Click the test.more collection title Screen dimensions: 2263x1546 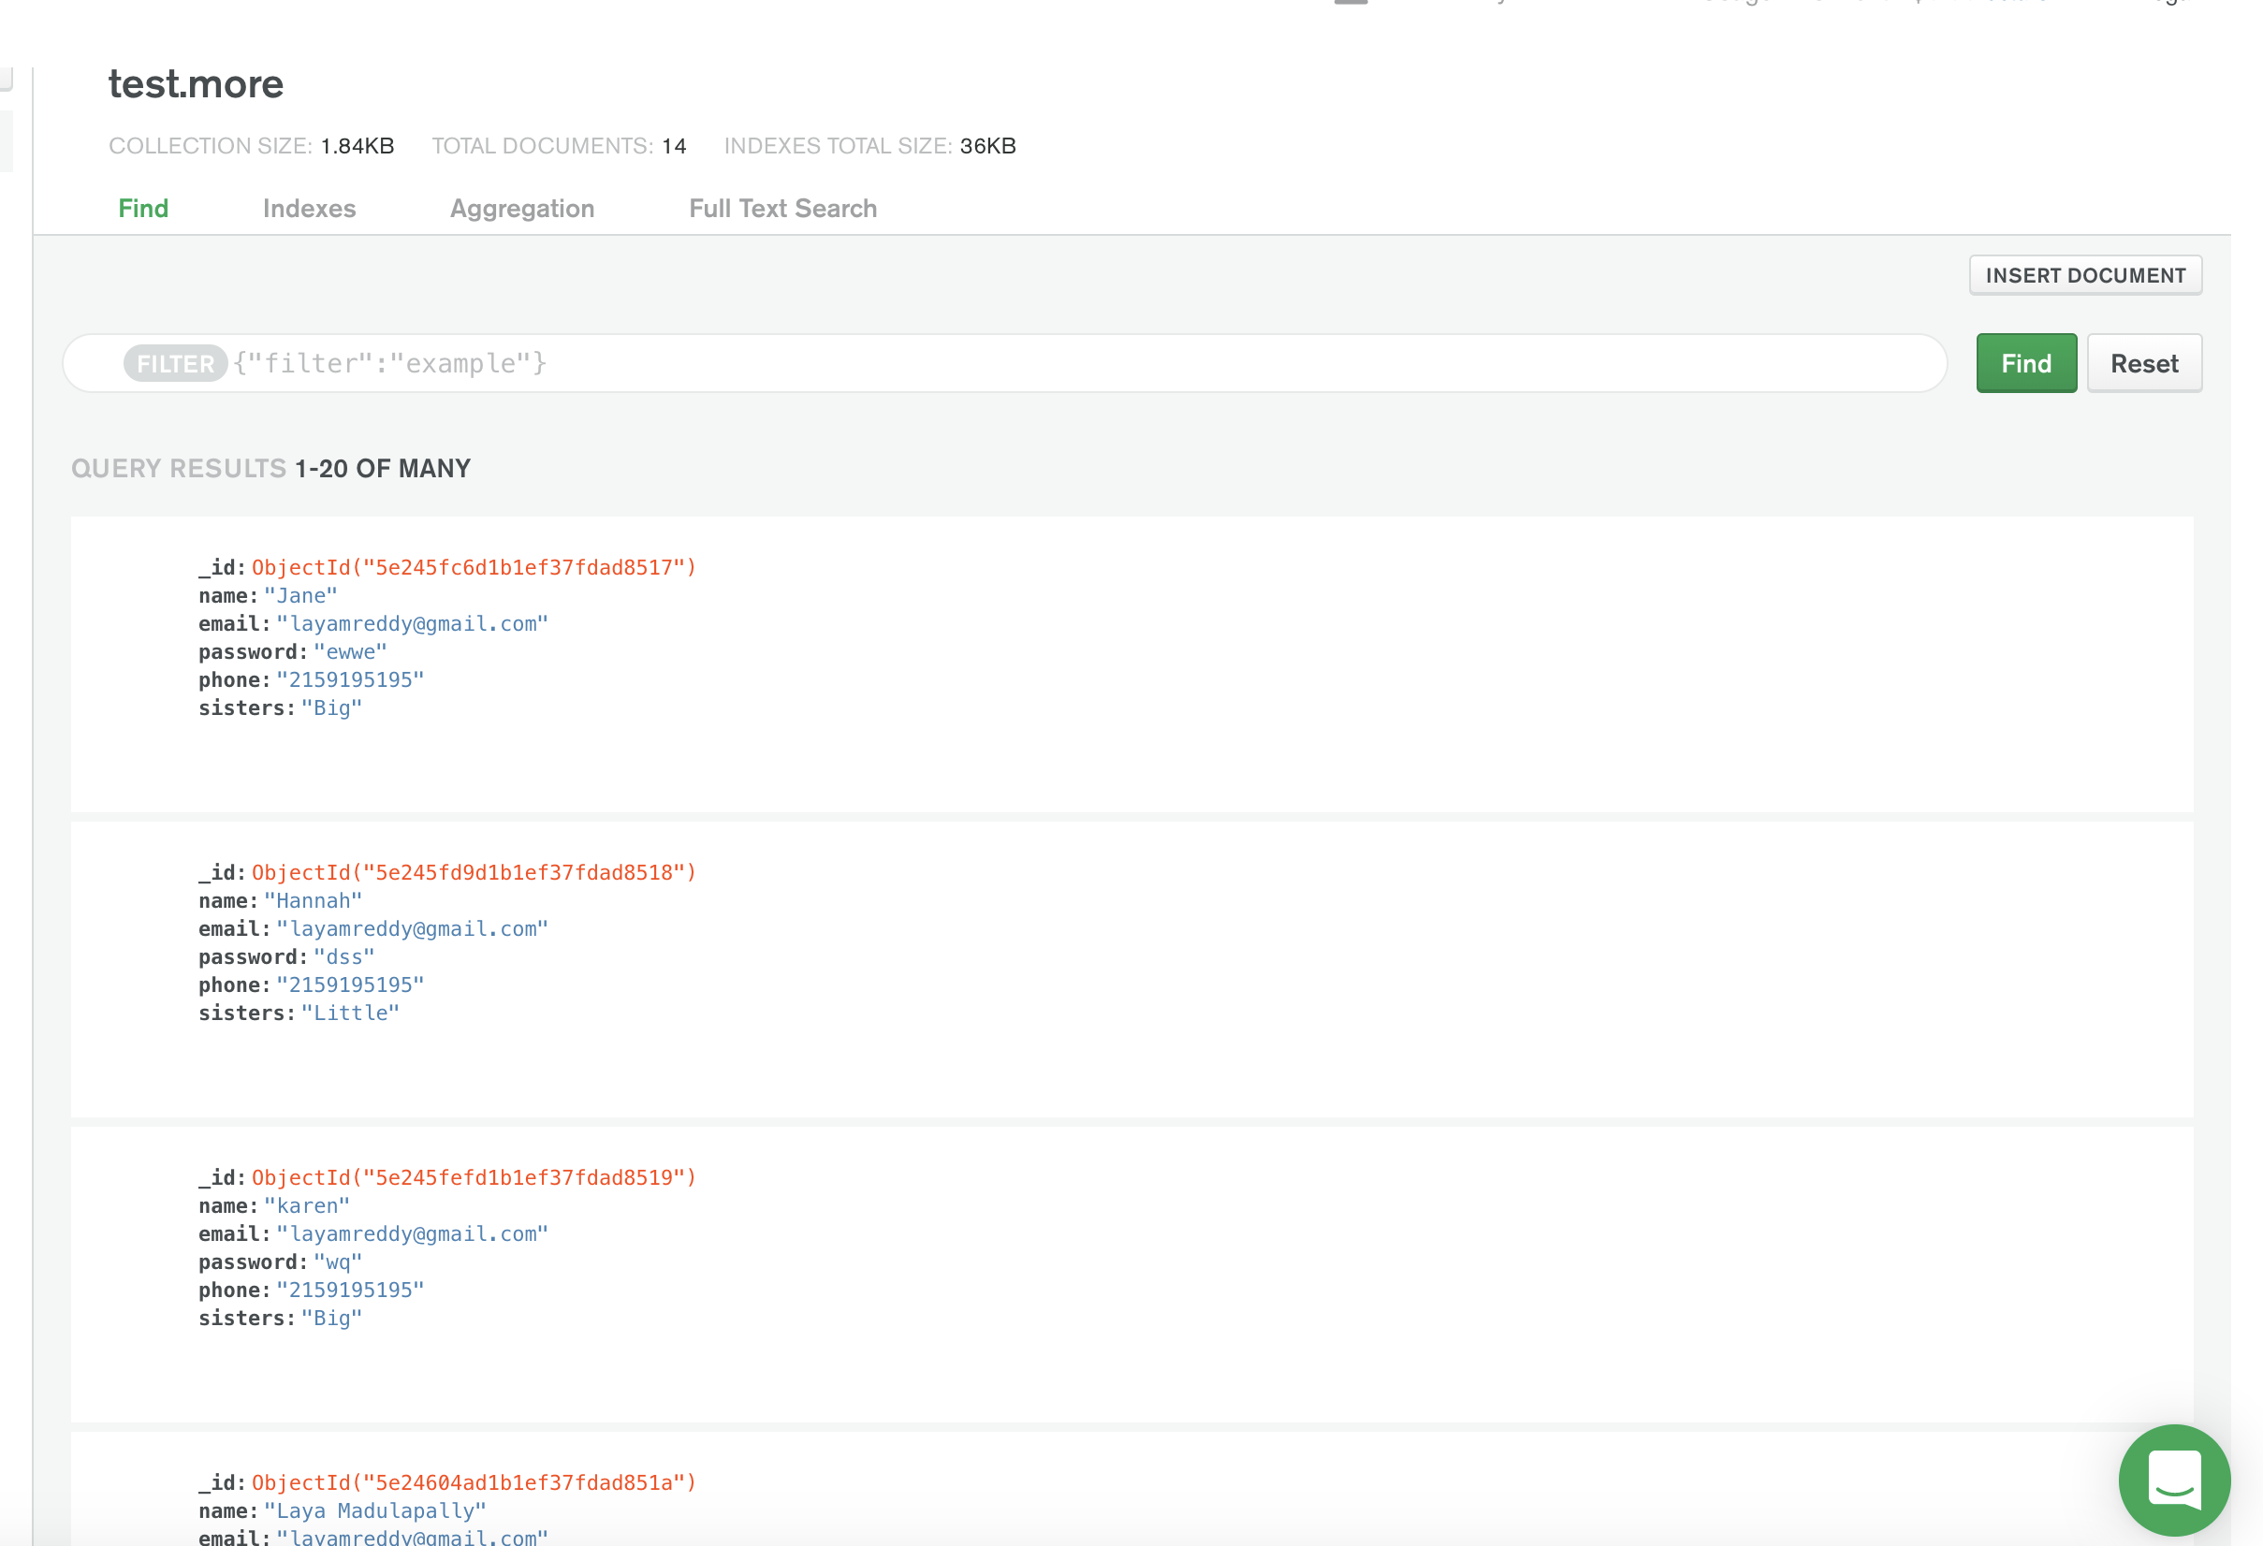(x=196, y=85)
